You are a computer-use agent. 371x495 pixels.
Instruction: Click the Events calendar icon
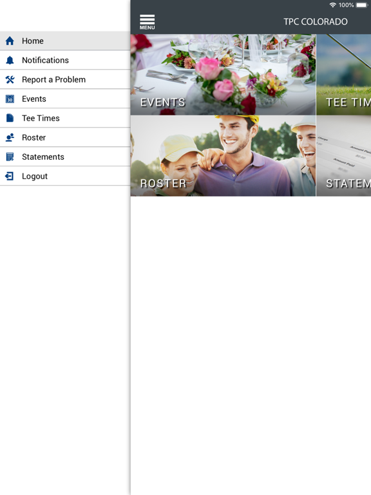[10, 99]
